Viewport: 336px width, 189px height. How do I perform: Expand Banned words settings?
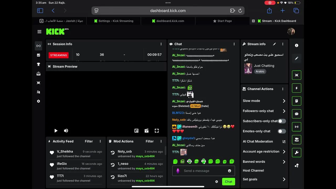(264, 162)
